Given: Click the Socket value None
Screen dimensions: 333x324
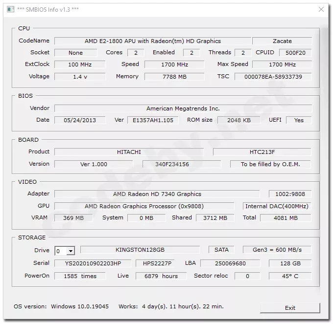Looking at the screenshot, I should point(75,53).
